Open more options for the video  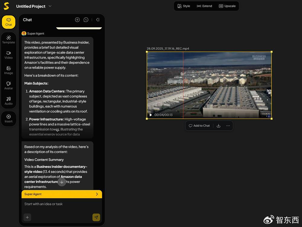pos(228,126)
